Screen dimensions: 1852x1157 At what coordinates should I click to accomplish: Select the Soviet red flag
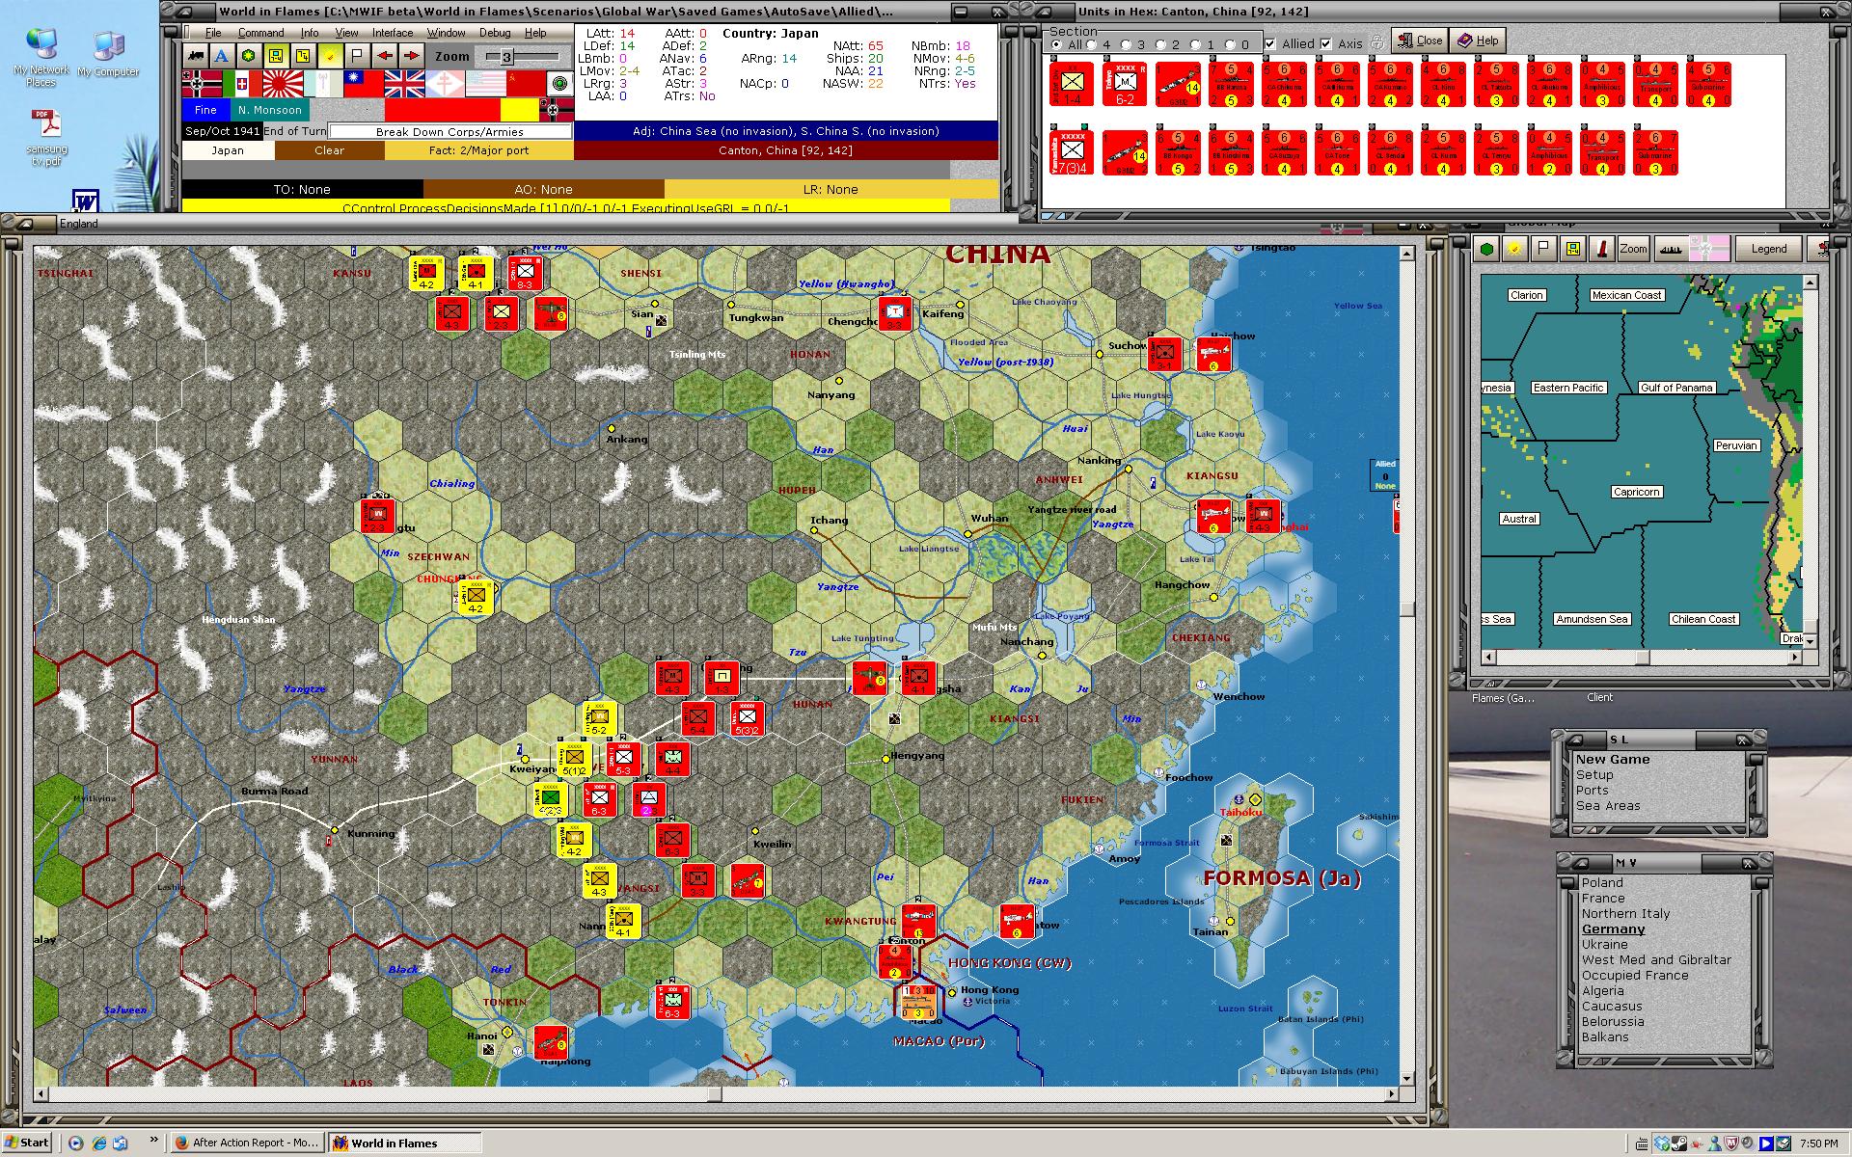pyautogui.click(x=527, y=84)
